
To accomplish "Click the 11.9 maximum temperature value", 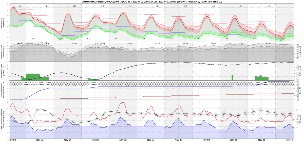I will (241, 6).
